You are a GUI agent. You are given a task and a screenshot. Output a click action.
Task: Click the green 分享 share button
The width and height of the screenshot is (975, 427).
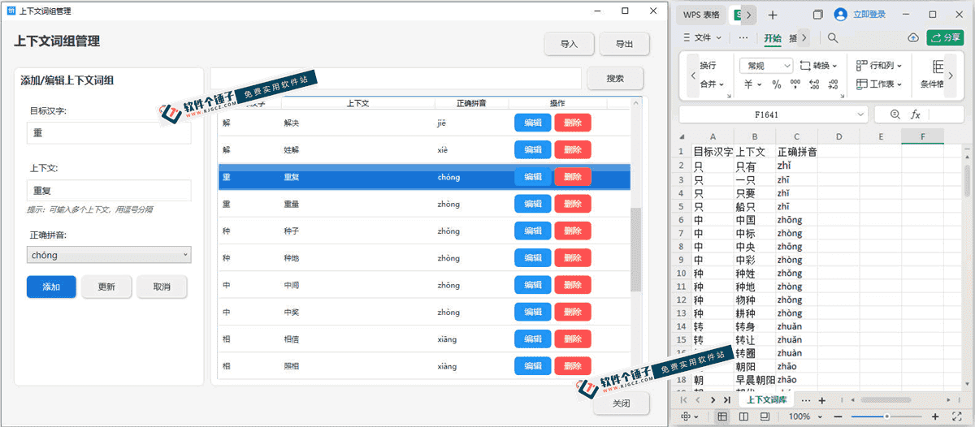point(945,37)
